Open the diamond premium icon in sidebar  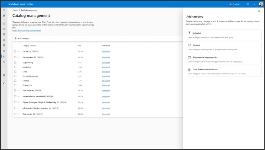click(x=4, y=75)
